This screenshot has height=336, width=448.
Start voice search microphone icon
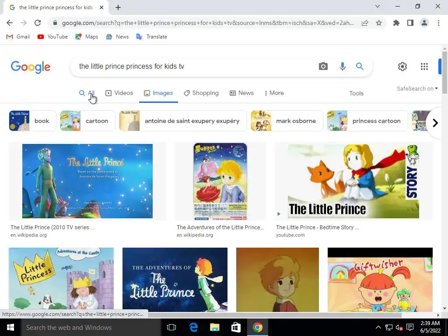[x=342, y=66]
